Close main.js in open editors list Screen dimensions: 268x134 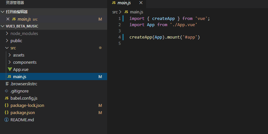[8, 19]
